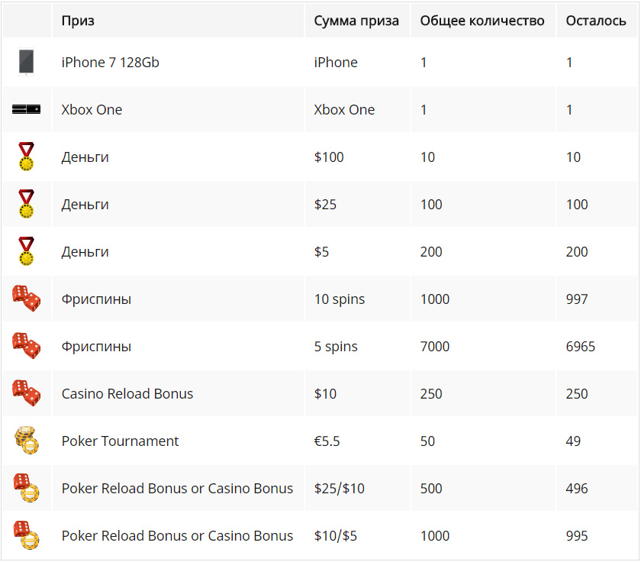
Task: Click the medal icon for $5 prize
Action: click(27, 251)
